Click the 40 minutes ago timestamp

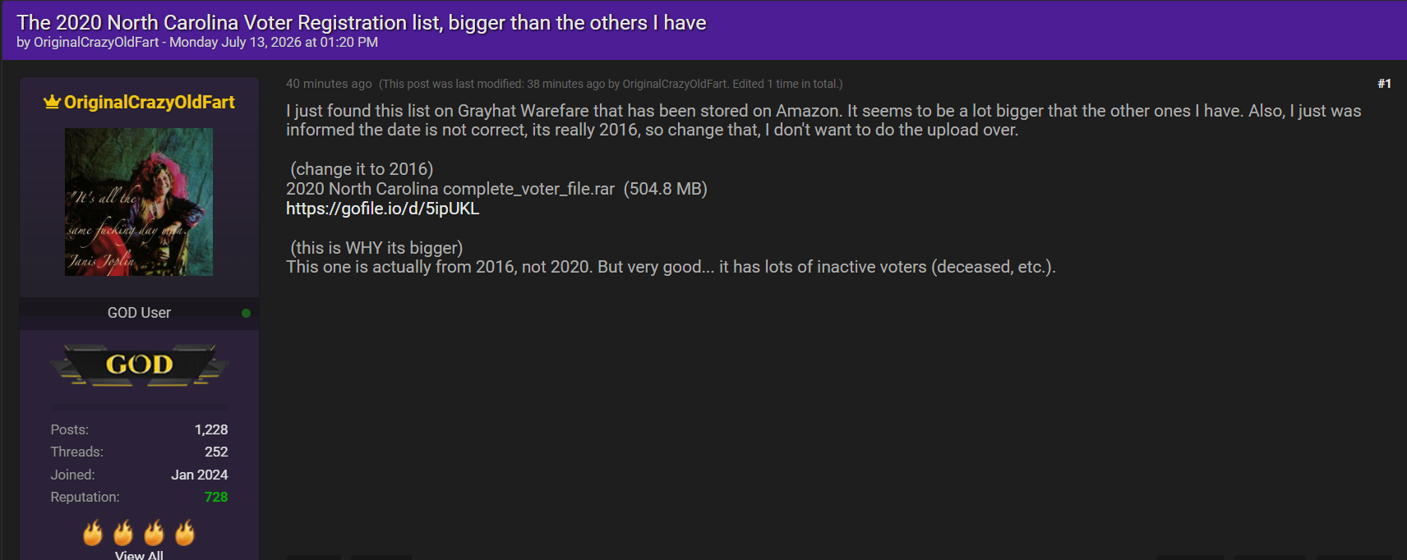point(329,84)
